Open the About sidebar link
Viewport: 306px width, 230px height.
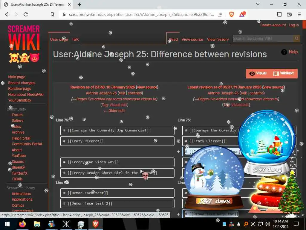pos(17,150)
